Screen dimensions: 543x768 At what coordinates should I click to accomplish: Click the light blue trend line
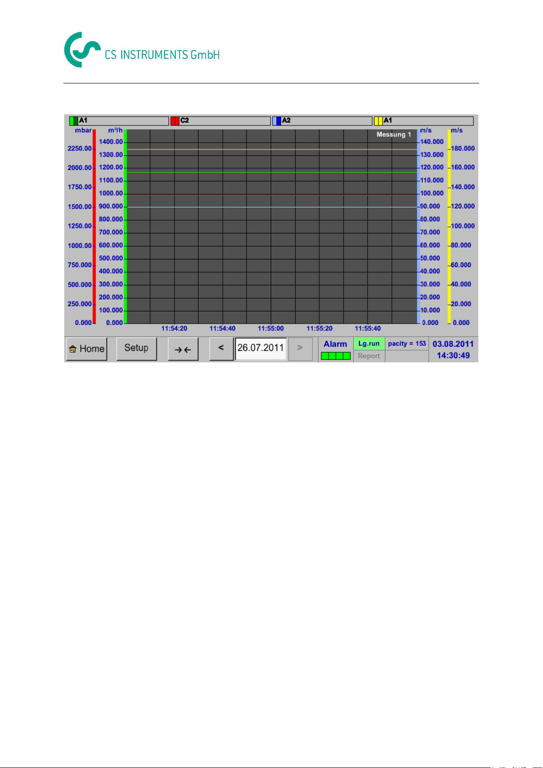pyautogui.click(x=272, y=207)
